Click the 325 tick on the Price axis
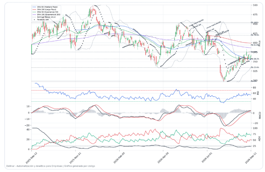This screenshot has height=172, width=265. pos(255,71)
